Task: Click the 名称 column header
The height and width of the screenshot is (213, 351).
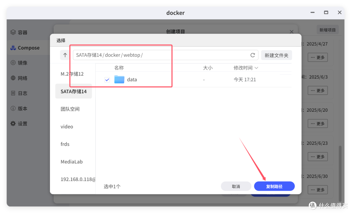Action: (119, 68)
